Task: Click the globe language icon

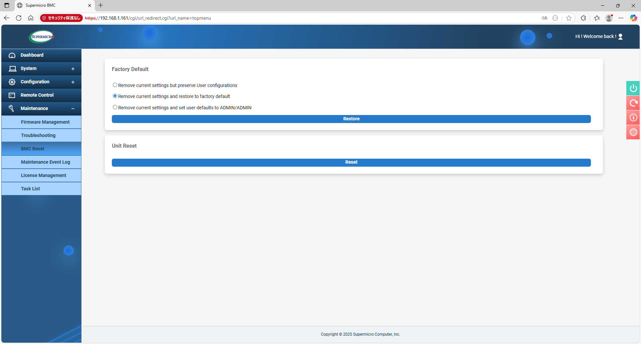Action: 633,132
